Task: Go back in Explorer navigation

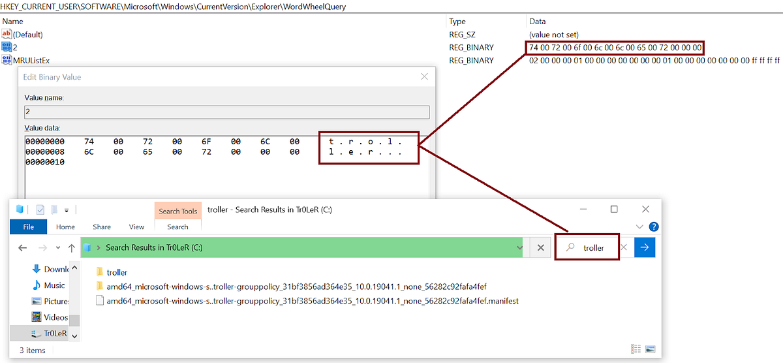Action: [x=22, y=248]
